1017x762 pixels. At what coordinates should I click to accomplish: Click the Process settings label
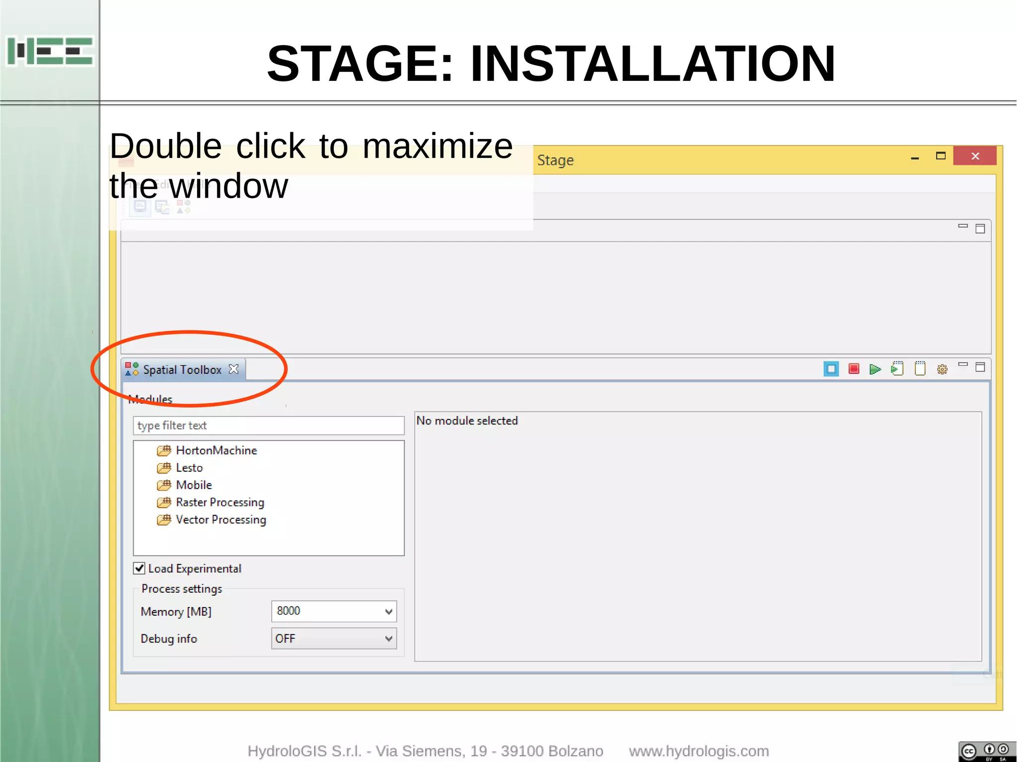click(x=182, y=589)
